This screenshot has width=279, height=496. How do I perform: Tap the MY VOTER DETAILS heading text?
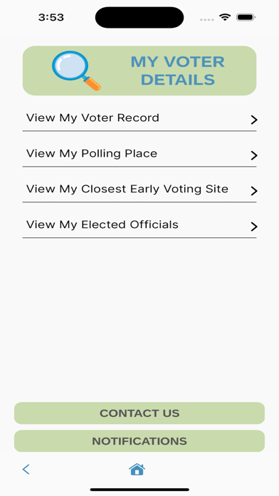click(177, 71)
